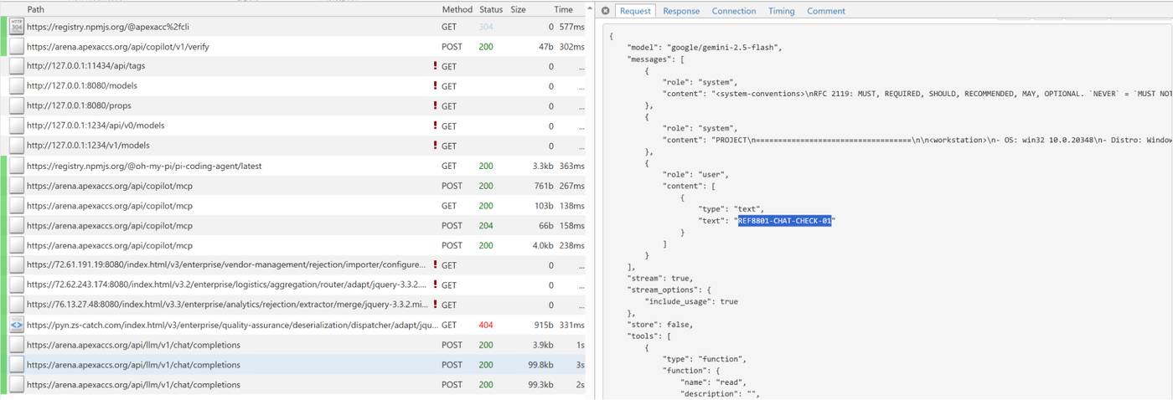Switch to the Response tab

[x=681, y=11]
